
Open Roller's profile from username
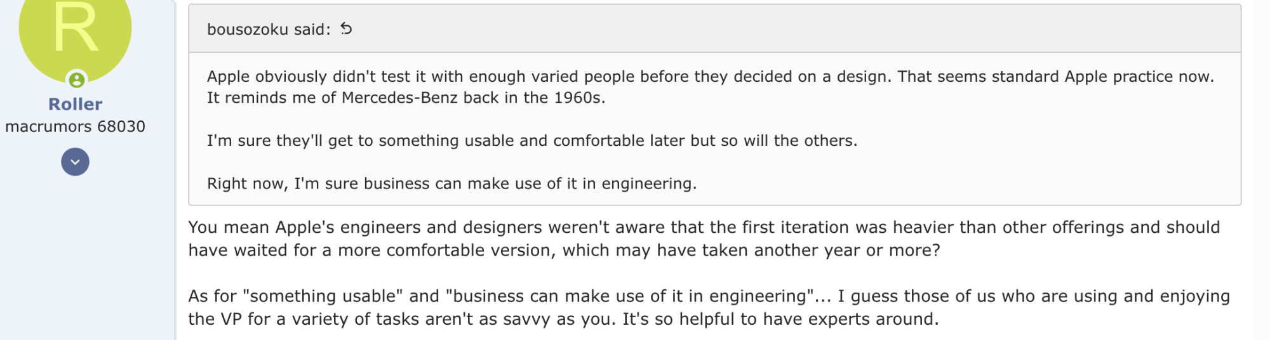tap(75, 104)
